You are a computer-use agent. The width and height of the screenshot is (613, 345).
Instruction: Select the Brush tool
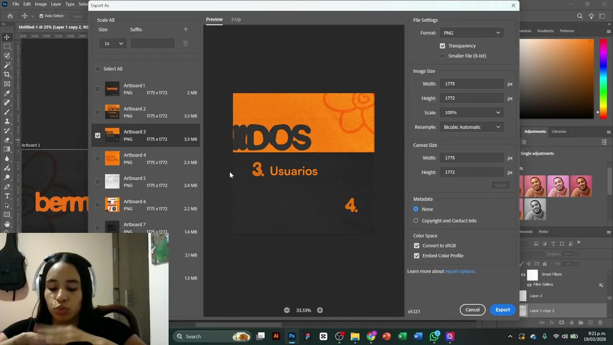(7, 112)
